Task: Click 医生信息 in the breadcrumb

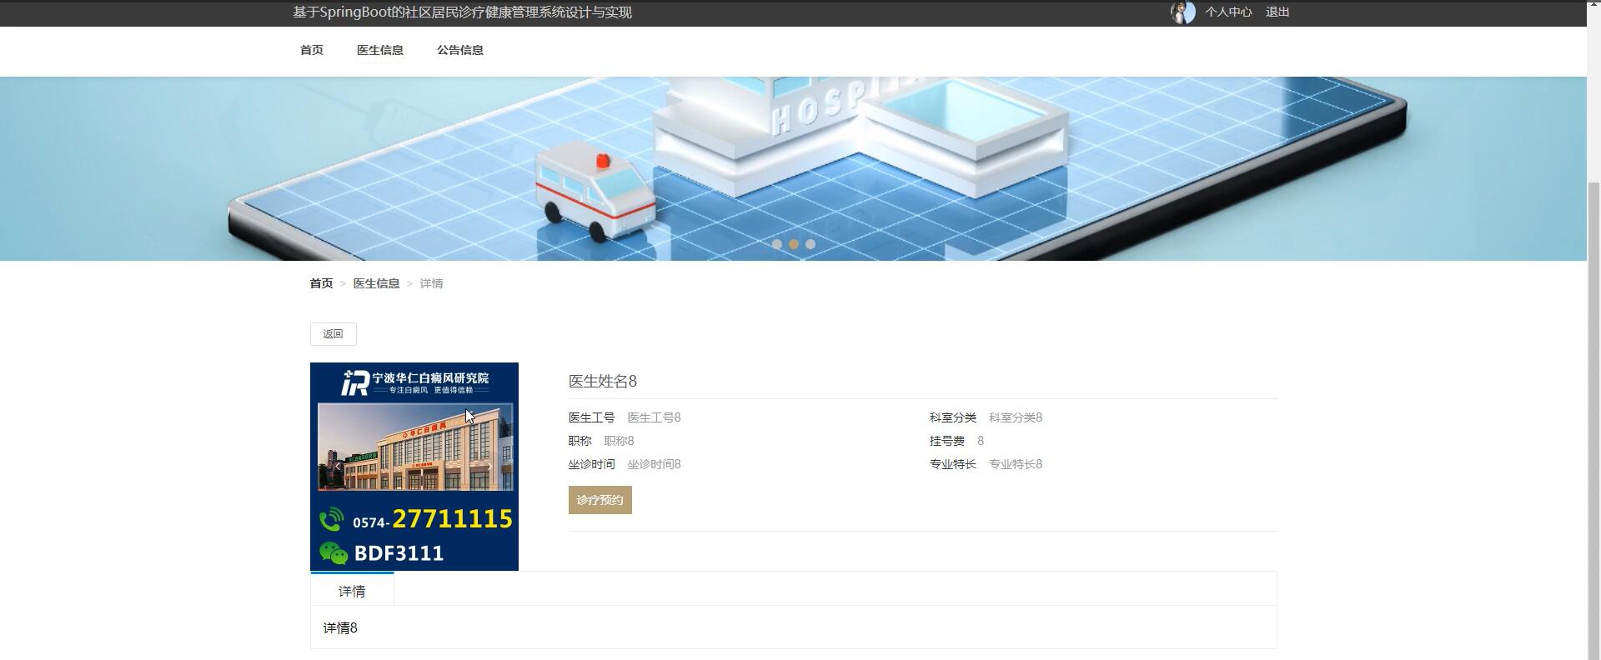Action: (x=376, y=283)
